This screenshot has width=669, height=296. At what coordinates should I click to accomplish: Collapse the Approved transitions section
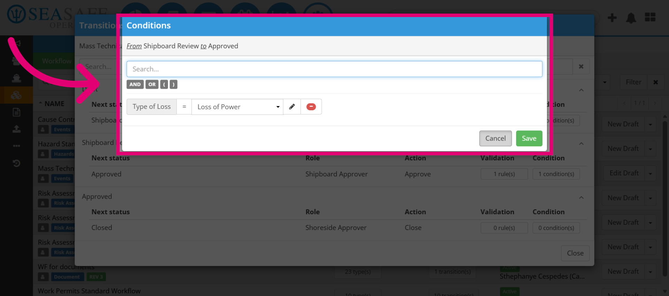tap(581, 198)
